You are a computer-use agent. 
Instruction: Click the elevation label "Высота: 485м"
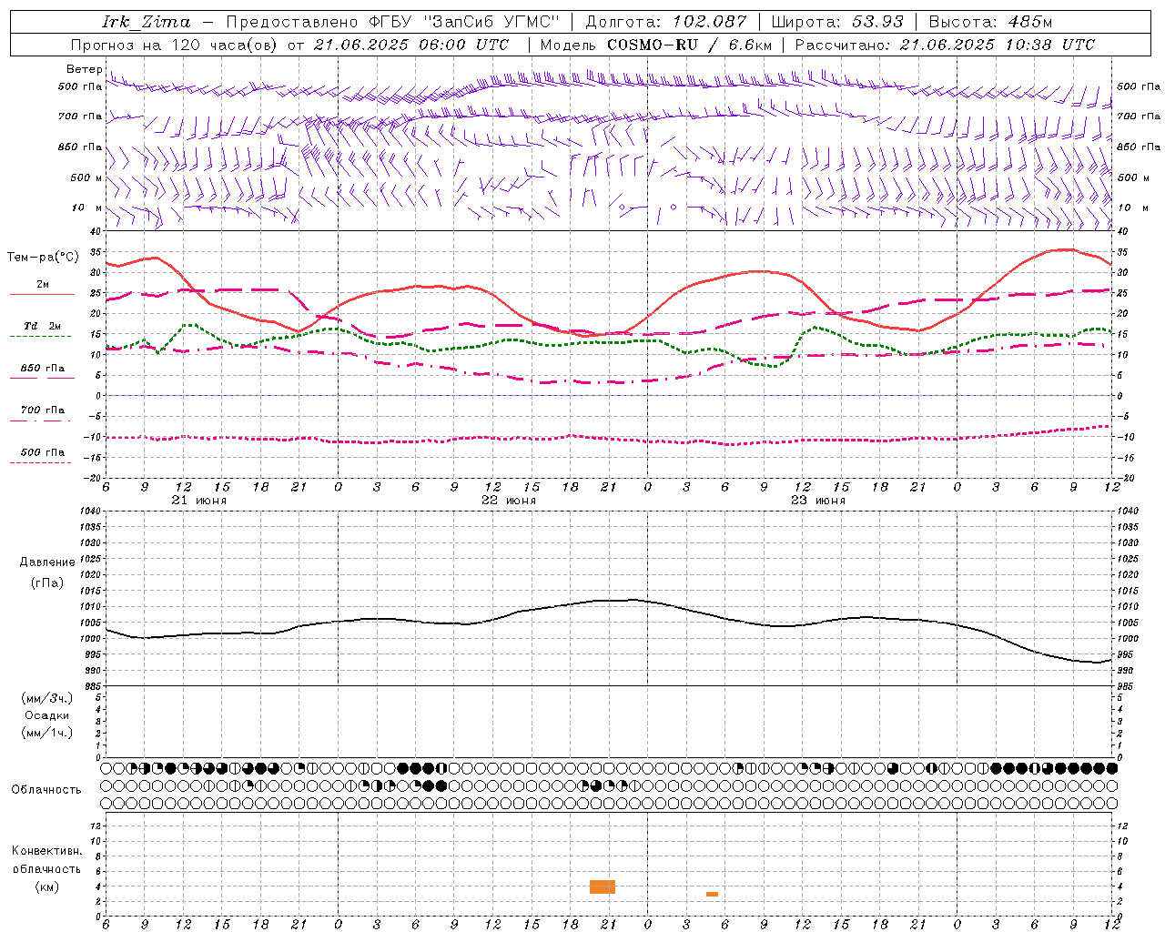coord(990,22)
